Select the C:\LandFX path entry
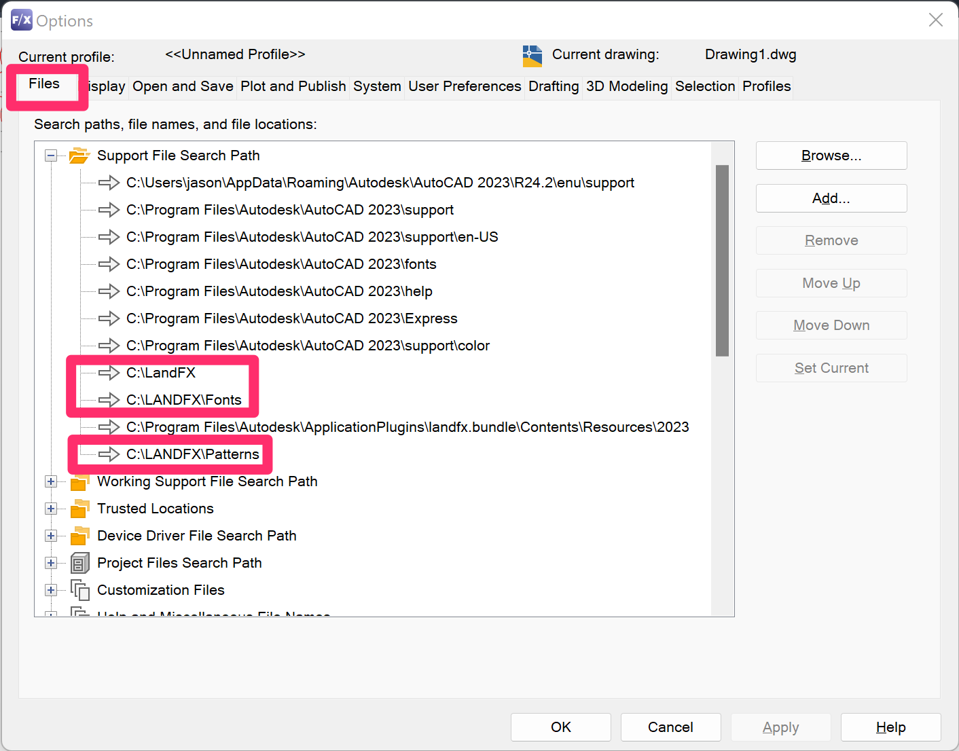This screenshot has width=959, height=751. pos(161,373)
